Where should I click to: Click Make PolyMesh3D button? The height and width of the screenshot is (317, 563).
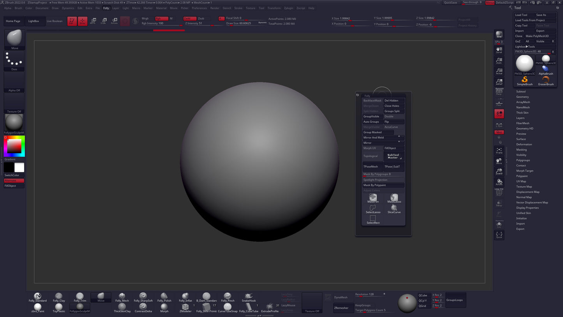(x=537, y=36)
